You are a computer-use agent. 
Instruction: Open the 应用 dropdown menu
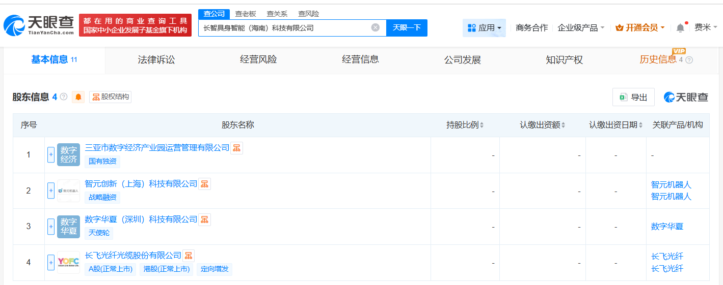coord(484,28)
